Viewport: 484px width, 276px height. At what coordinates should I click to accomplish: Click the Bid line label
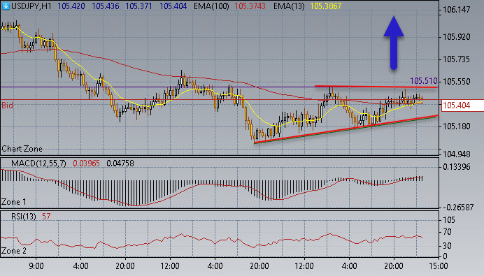coord(8,106)
